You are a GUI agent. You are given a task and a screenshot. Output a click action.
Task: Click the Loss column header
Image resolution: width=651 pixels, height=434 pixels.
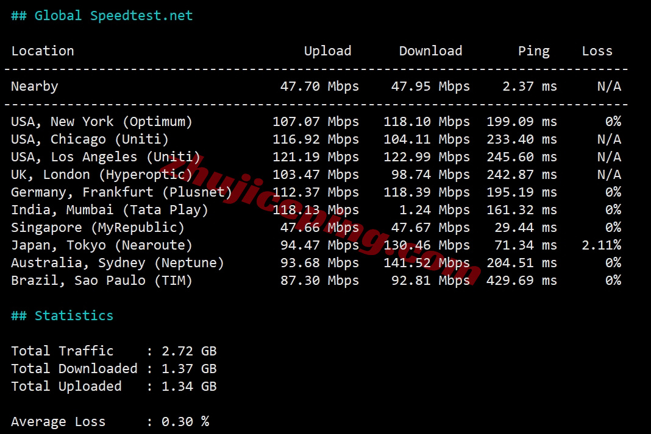click(597, 51)
